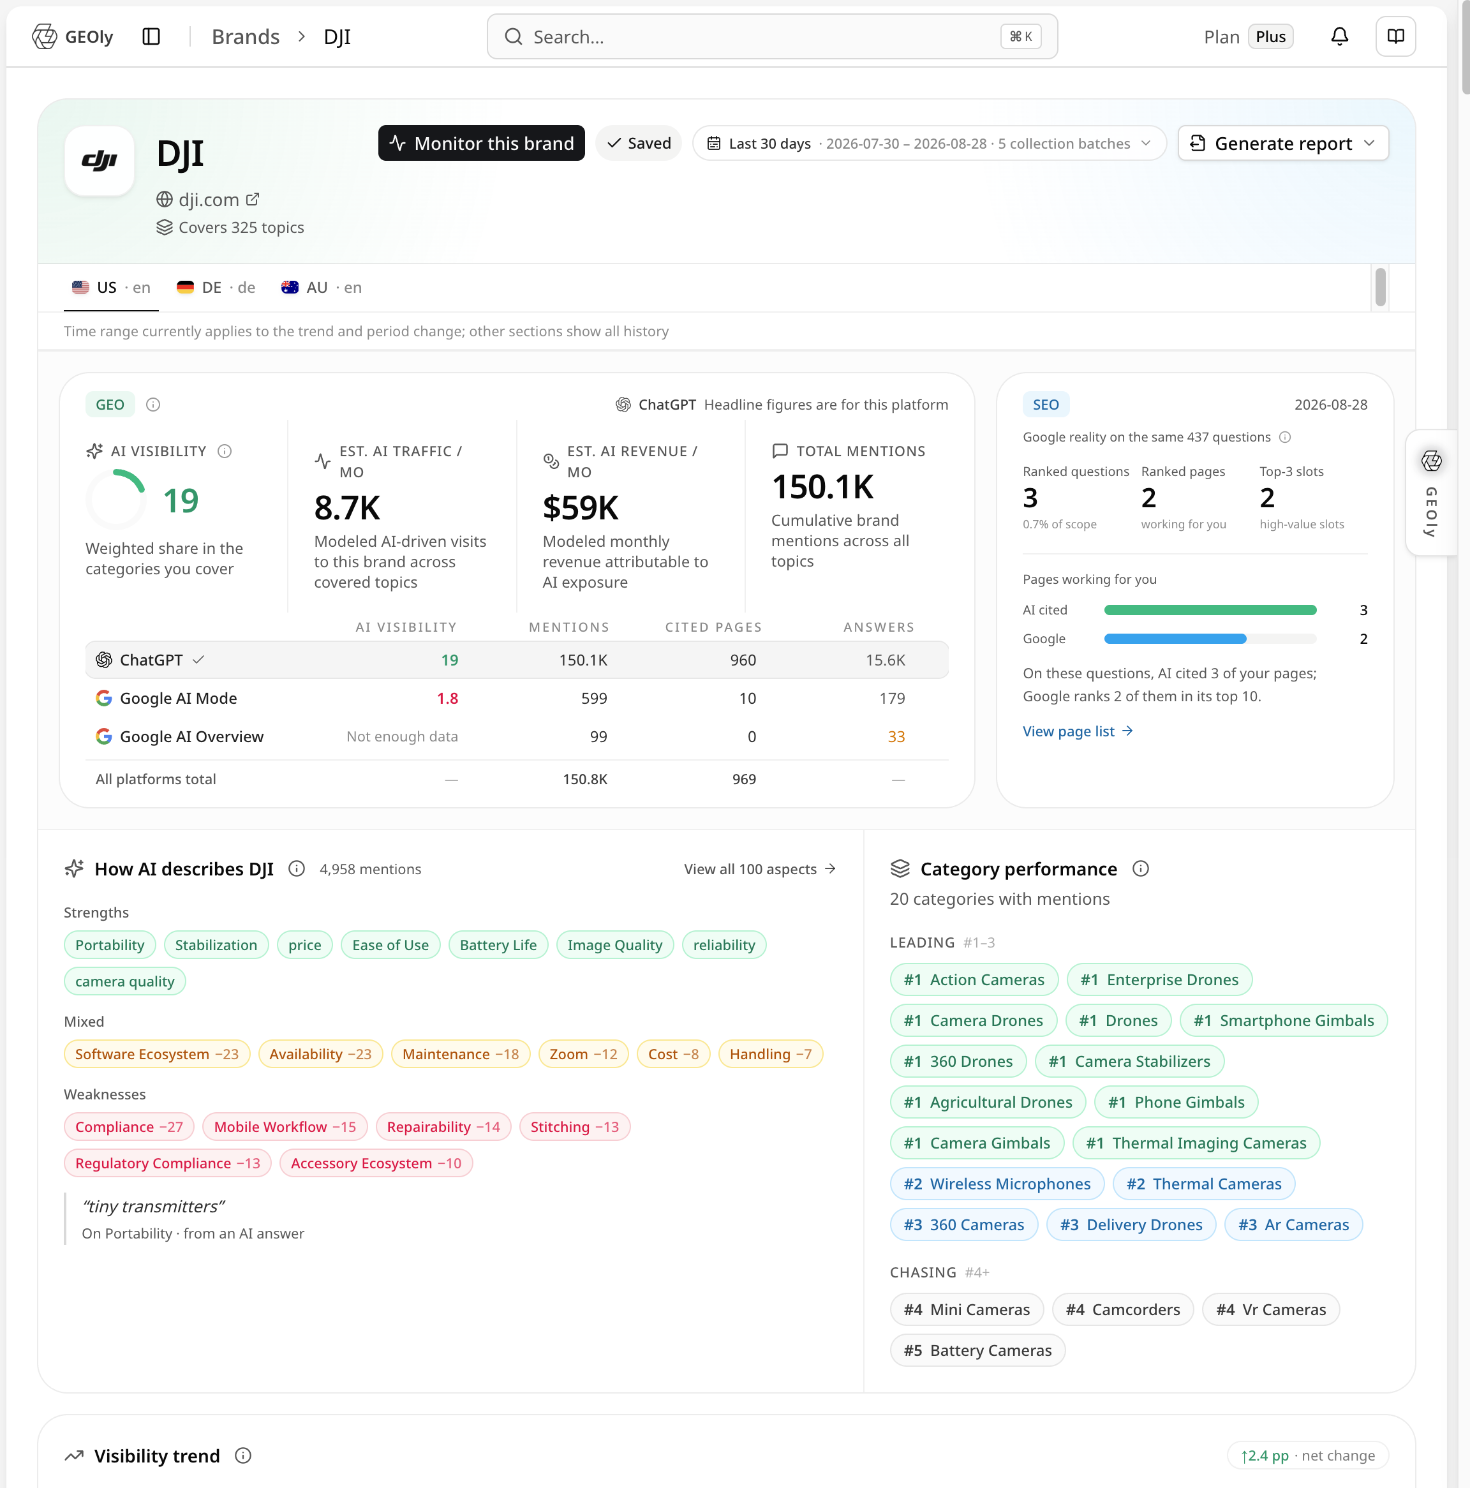Click the 2.4 pp net change badge
1470x1488 pixels.
click(1307, 1455)
